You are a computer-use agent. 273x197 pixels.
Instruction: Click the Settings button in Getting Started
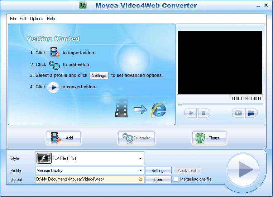point(99,75)
